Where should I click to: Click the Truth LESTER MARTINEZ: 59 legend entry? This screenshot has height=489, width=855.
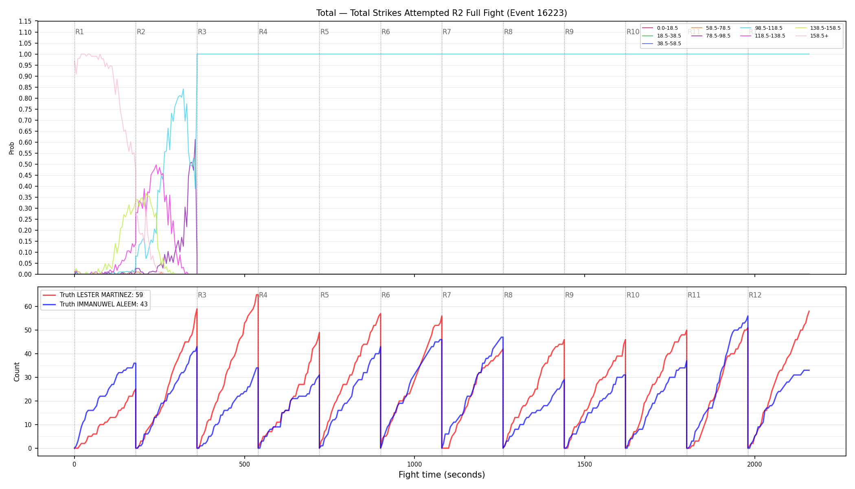(x=93, y=295)
